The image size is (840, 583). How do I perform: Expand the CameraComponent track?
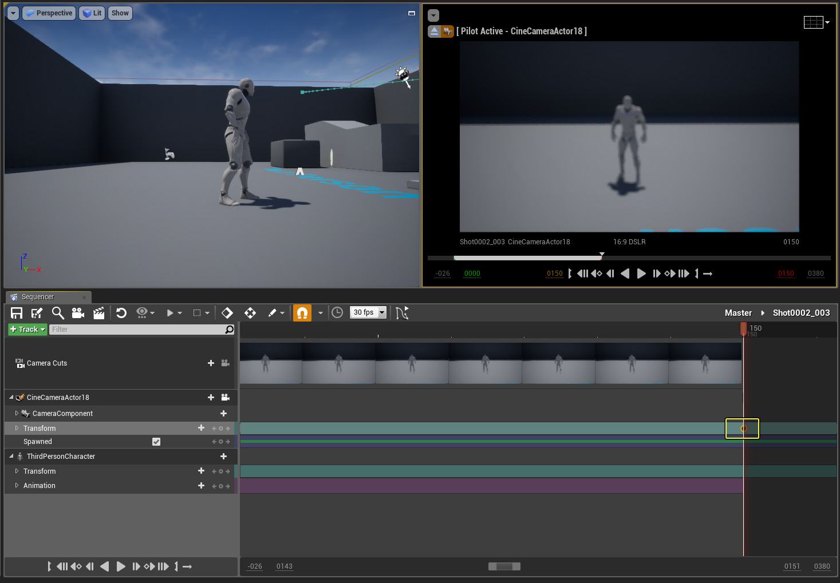point(17,413)
